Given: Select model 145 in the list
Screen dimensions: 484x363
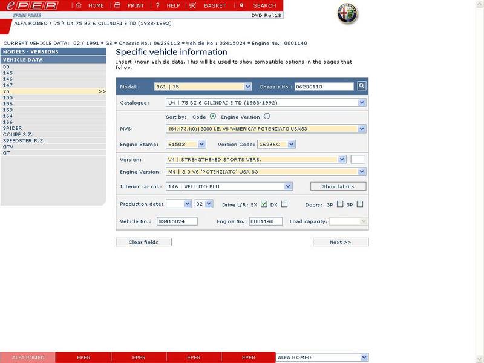Looking at the screenshot, I should pyautogui.click(x=53, y=73).
